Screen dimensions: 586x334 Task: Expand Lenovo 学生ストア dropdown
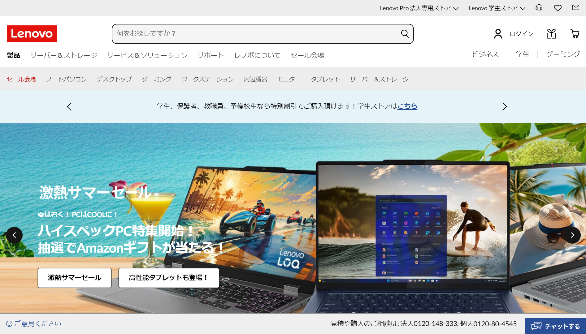[497, 8]
